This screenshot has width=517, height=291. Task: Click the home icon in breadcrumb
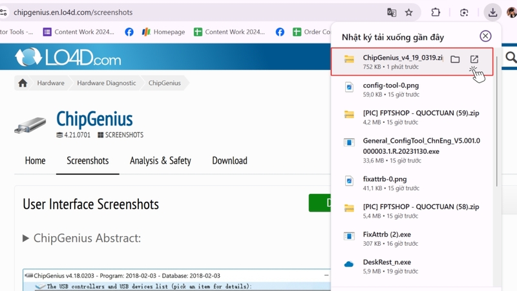pos(23,83)
